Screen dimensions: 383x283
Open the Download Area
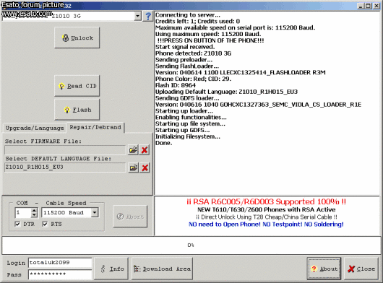pyautogui.click(x=162, y=269)
